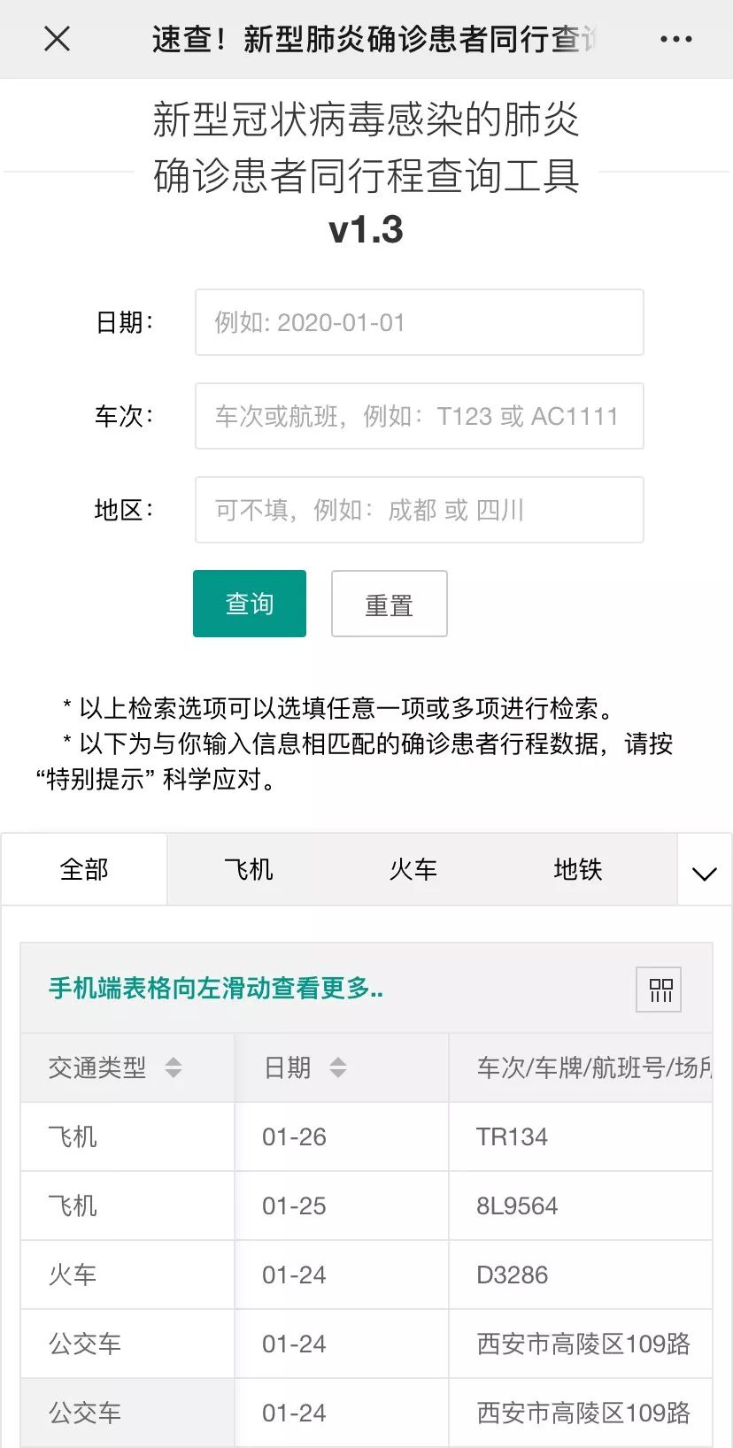Select the 地铁 tab

576,869
